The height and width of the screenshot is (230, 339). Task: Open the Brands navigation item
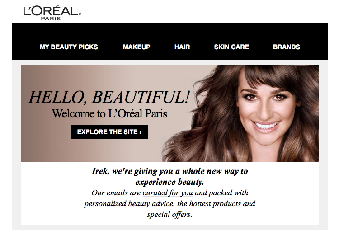pyautogui.click(x=287, y=47)
